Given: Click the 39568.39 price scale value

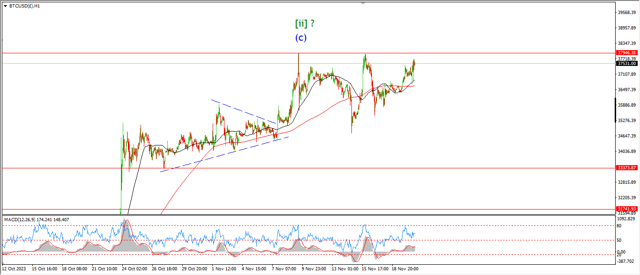Looking at the screenshot, I should (626, 13).
